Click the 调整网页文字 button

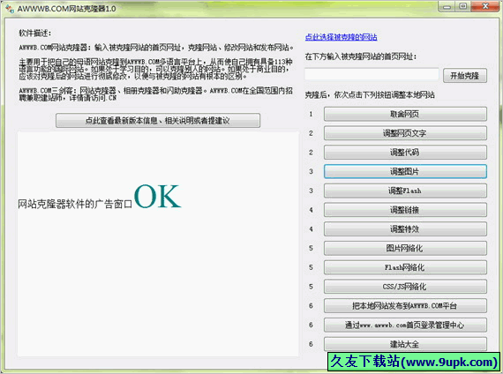(405, 133)
